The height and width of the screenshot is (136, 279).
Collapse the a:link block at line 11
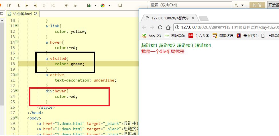tap(16, 26)
